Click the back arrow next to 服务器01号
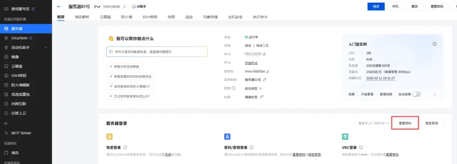 tap(59, 6)
